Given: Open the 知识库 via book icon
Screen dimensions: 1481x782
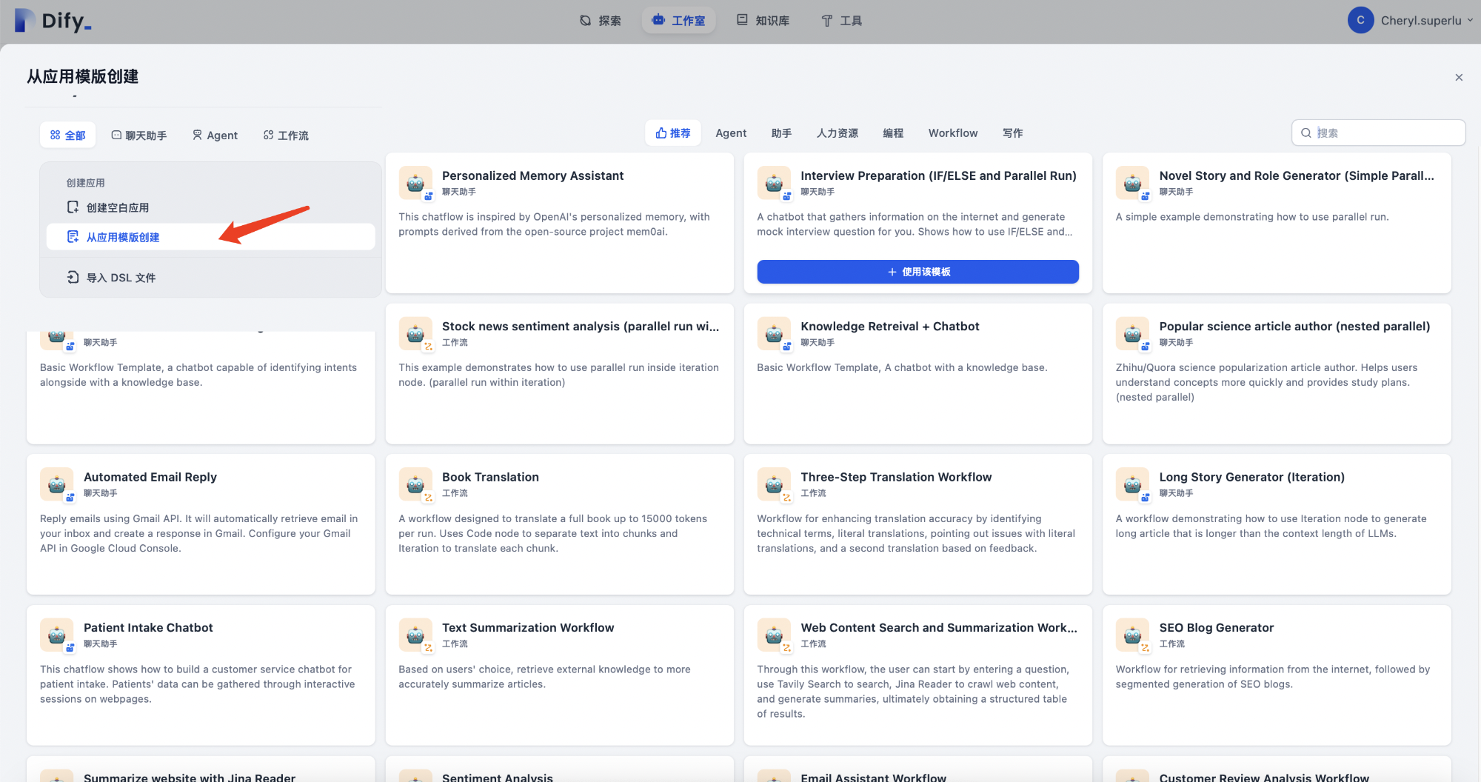Looking at the screenshot, I should [x=741, y=20].
